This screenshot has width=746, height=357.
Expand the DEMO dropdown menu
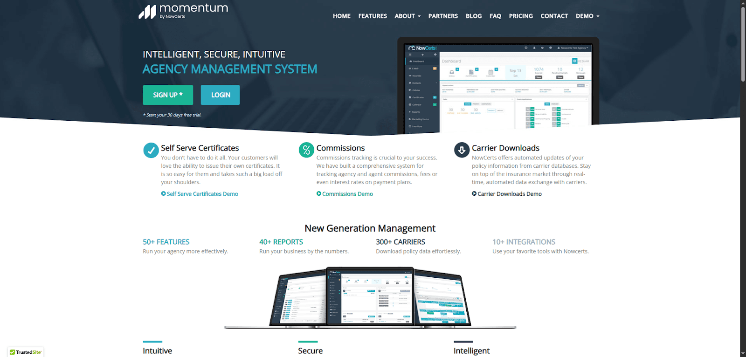(587, 16)
